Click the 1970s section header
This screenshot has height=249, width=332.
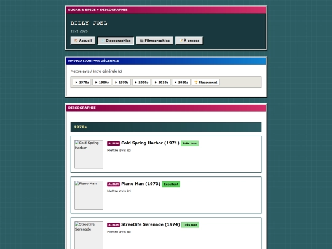pos(166,127)
